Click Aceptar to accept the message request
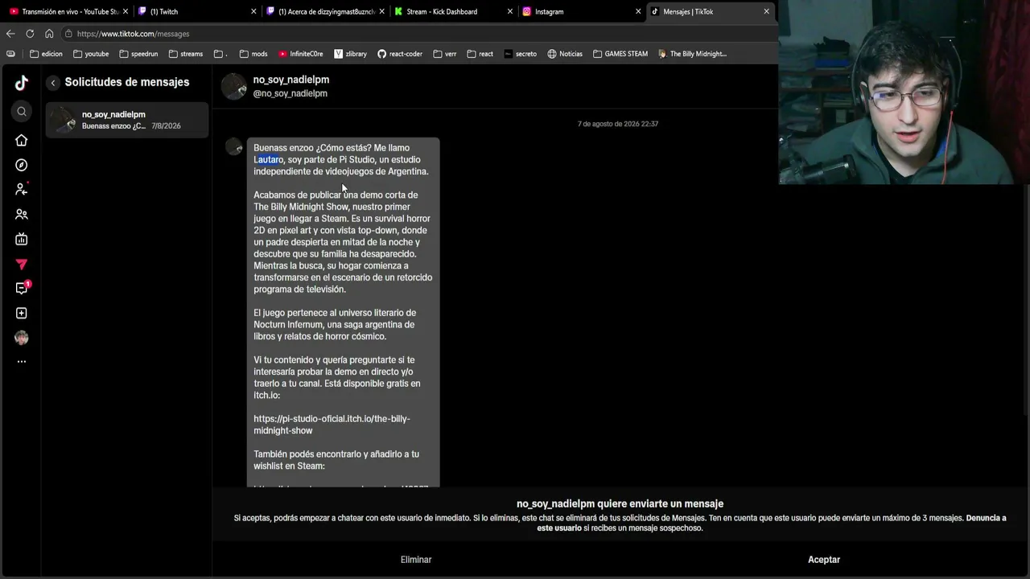Image resolution: width=1030 pixels, height=579 pixels. (824, 560)
